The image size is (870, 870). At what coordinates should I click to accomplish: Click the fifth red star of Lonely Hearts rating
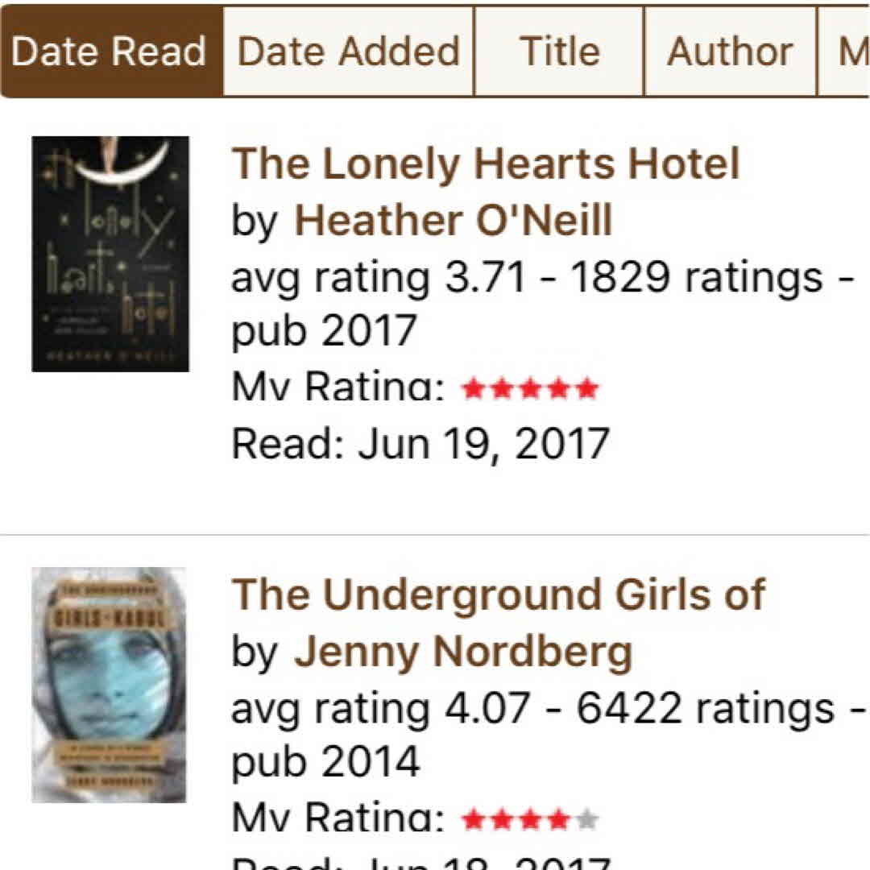pos(587,390)
